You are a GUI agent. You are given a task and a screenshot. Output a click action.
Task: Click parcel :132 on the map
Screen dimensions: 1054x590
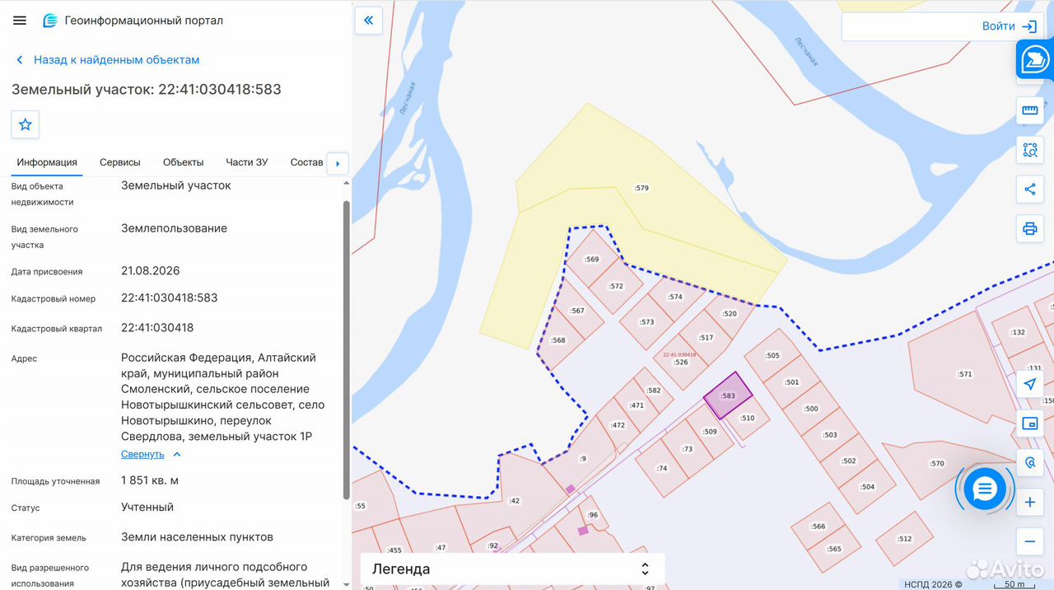[x=1018, y=333]
